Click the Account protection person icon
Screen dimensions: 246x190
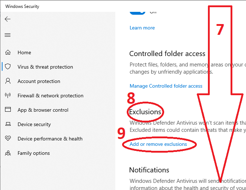8,81
